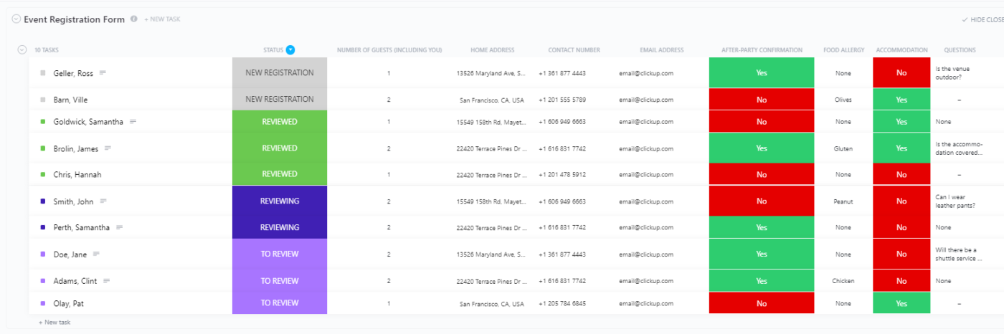Viewport: 1004px width, 334px height.
Task: Collapse the 10 tasks group
Action: (22, 49)
